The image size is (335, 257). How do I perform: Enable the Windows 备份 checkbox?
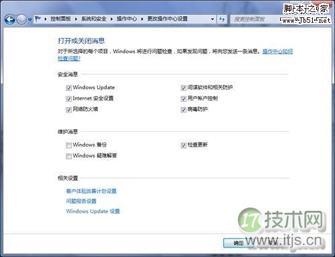click(68, 145)
